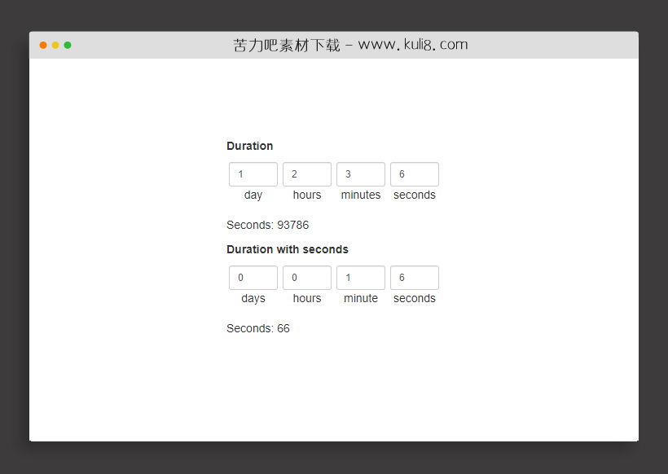Select the minutes input showing 3
The width and height of the screenshot is (668, 474).
[x=360, y=174]
